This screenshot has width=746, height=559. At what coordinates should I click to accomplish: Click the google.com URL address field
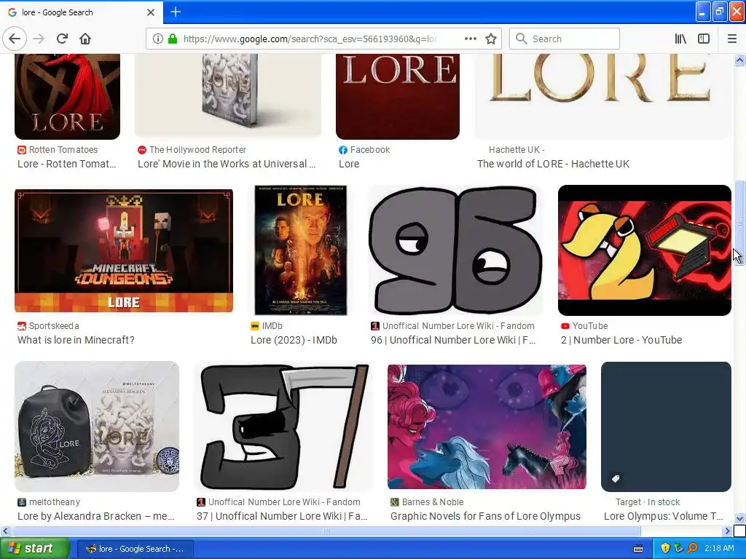tap(309, 39)
